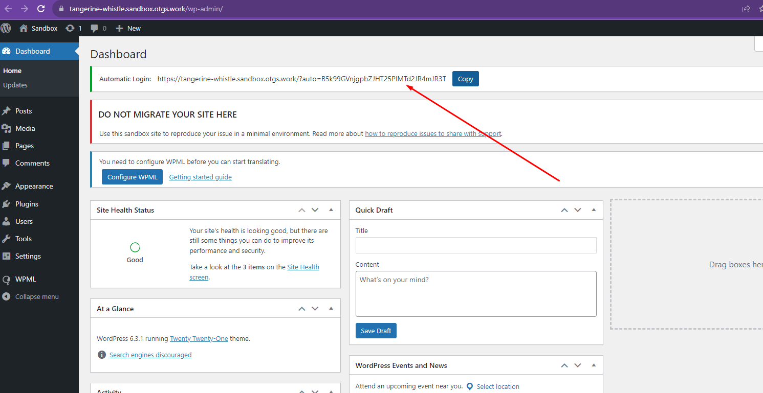Open the Twenty Twenty-One theme link
The image size is (763, 393).
[199, 338]
